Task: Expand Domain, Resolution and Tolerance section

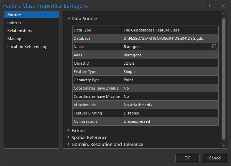Action: (x=68, y=145)
